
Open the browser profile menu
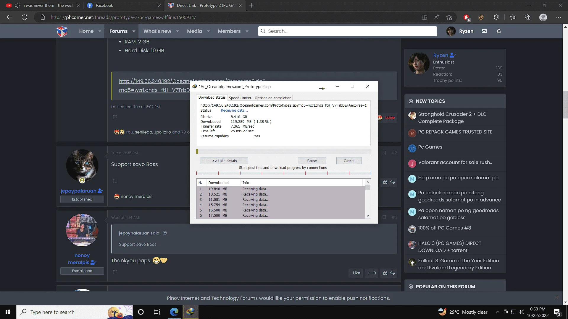click(543, 17)
